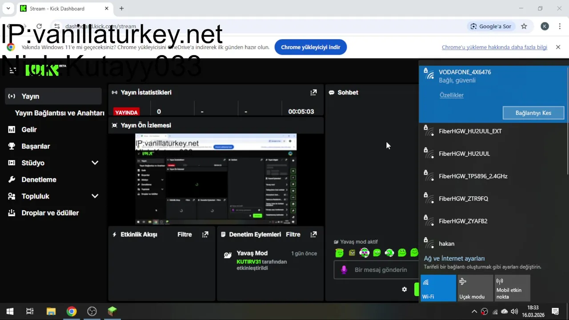Toggle Mobil etkin nokta hotspot tile
Viewport: 569px width, 320px height.
513,288
